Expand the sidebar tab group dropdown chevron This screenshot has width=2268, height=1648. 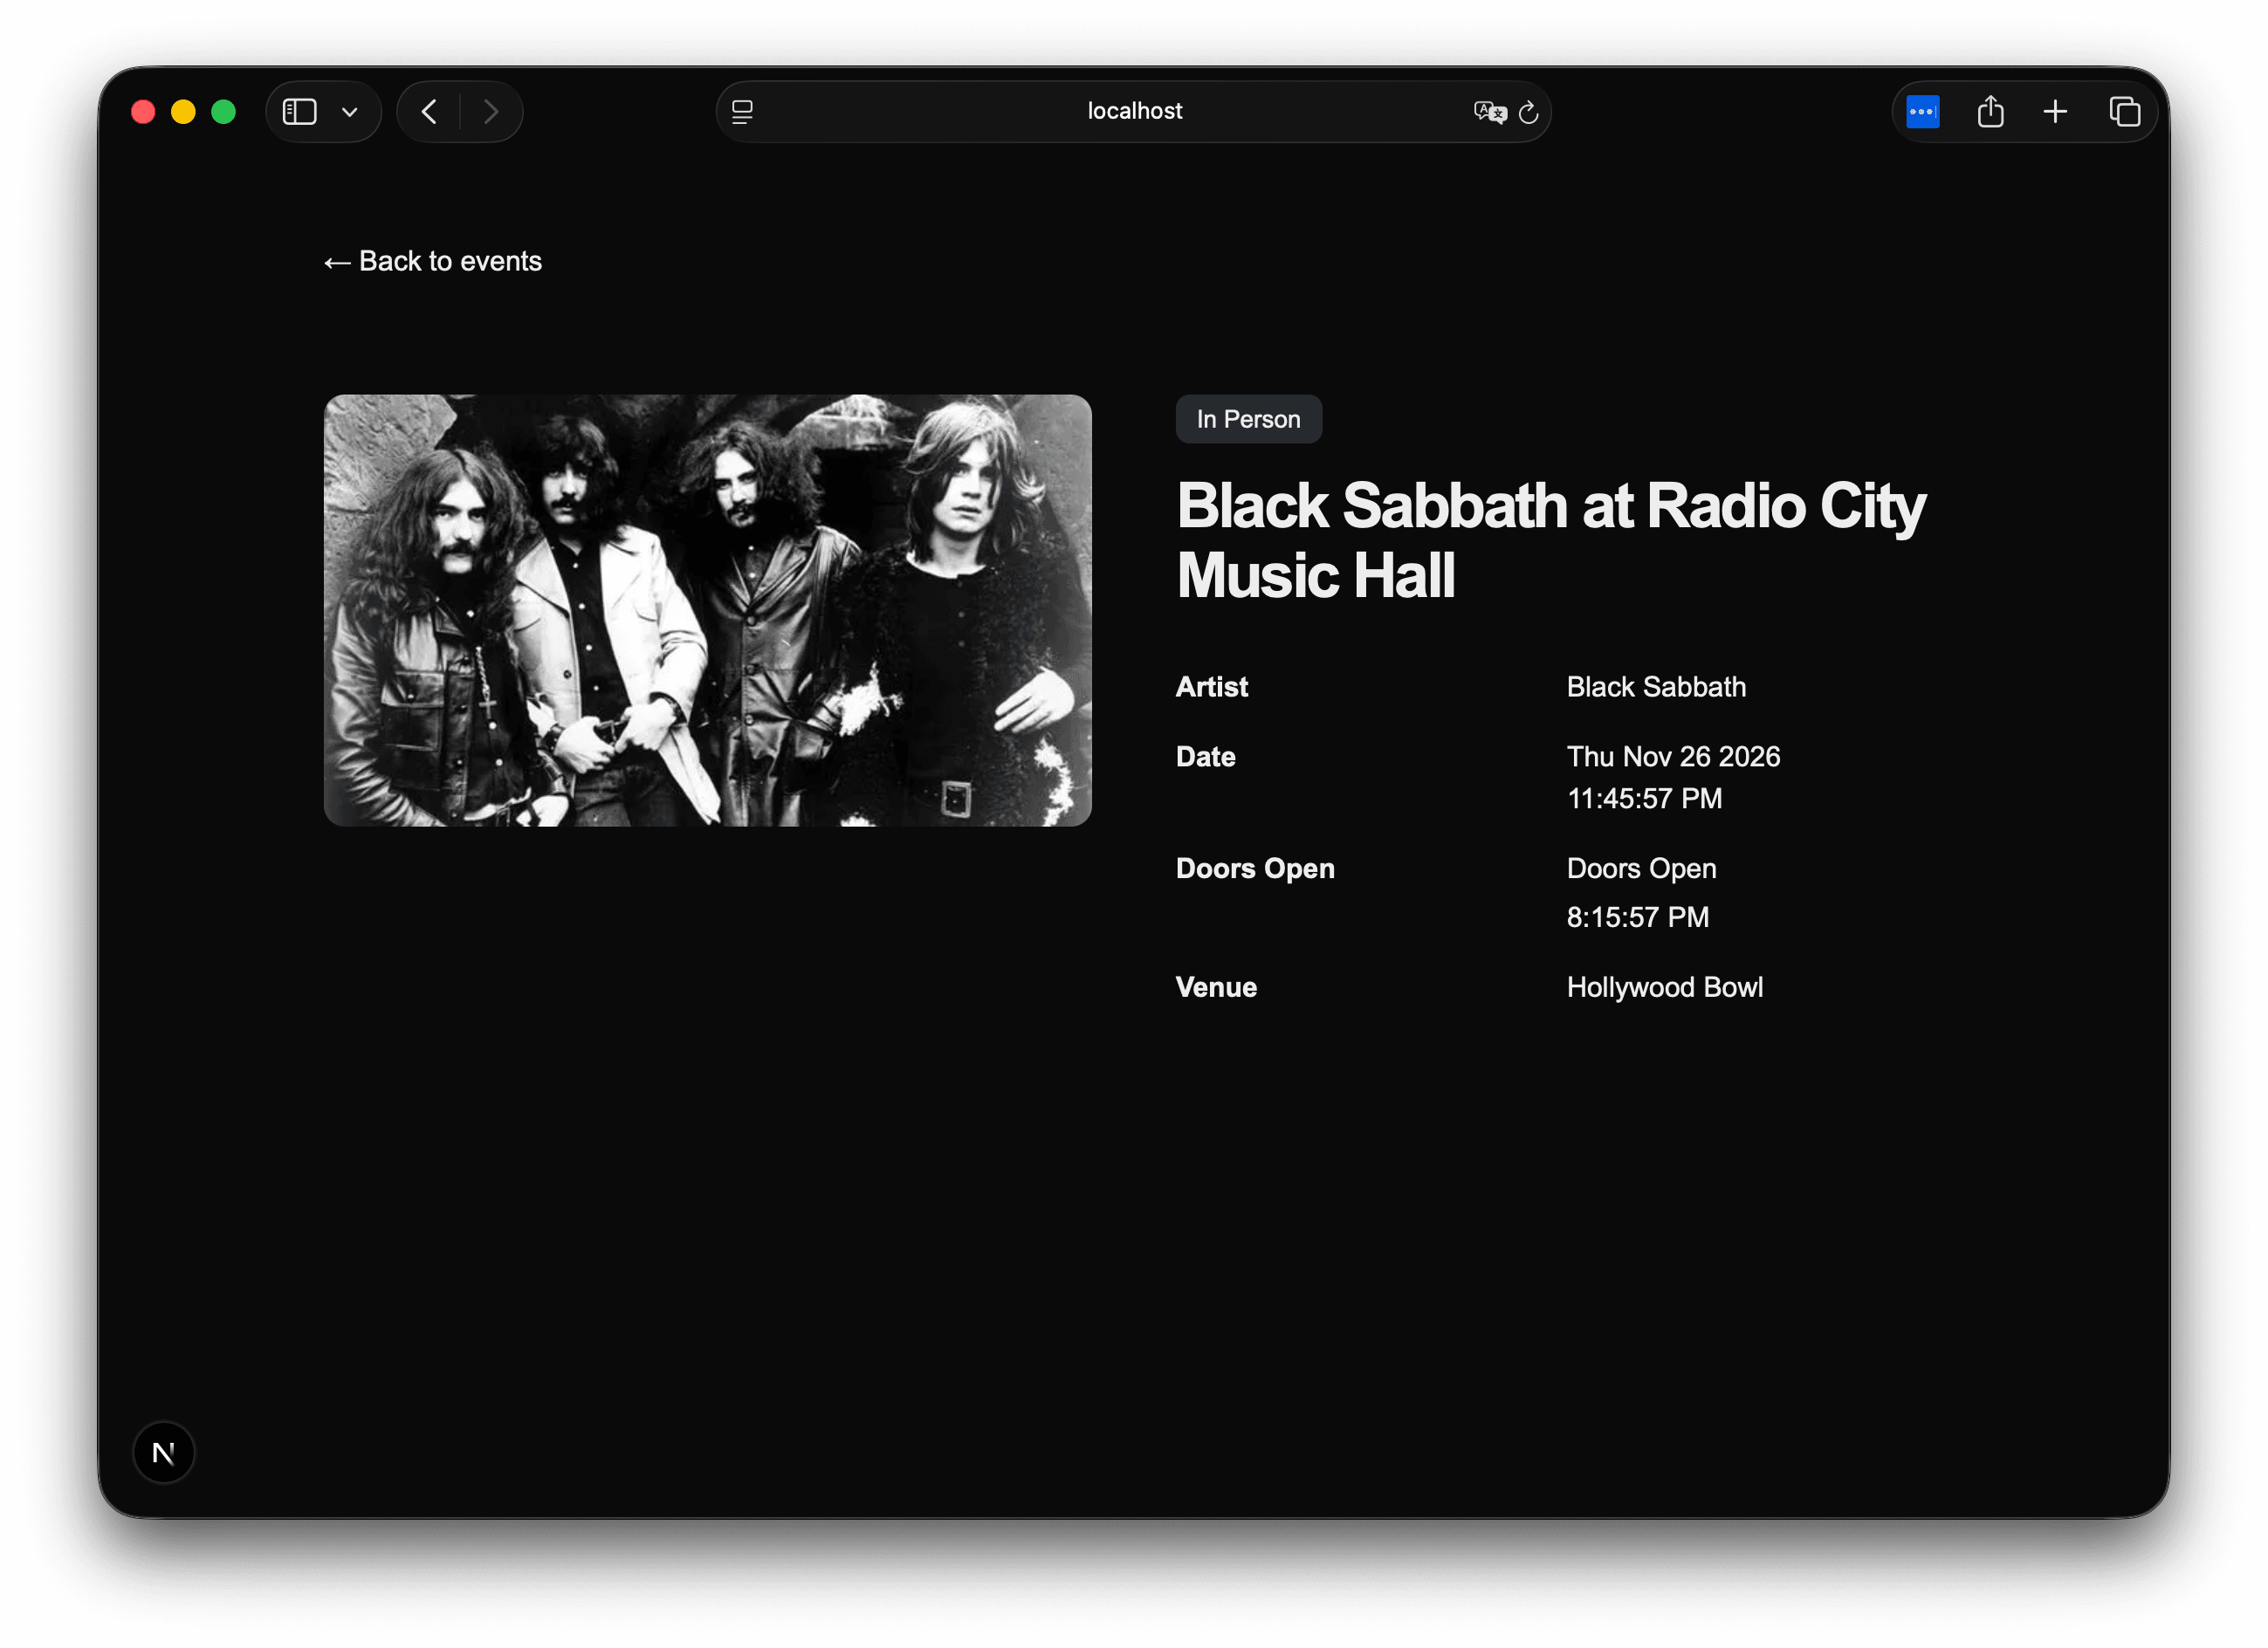coord(349,112)
